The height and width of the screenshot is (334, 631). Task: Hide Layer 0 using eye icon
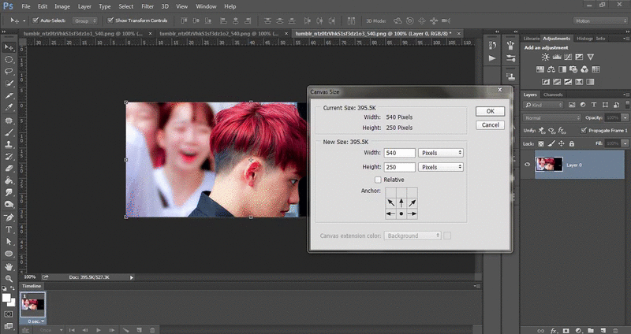(528, 164)
